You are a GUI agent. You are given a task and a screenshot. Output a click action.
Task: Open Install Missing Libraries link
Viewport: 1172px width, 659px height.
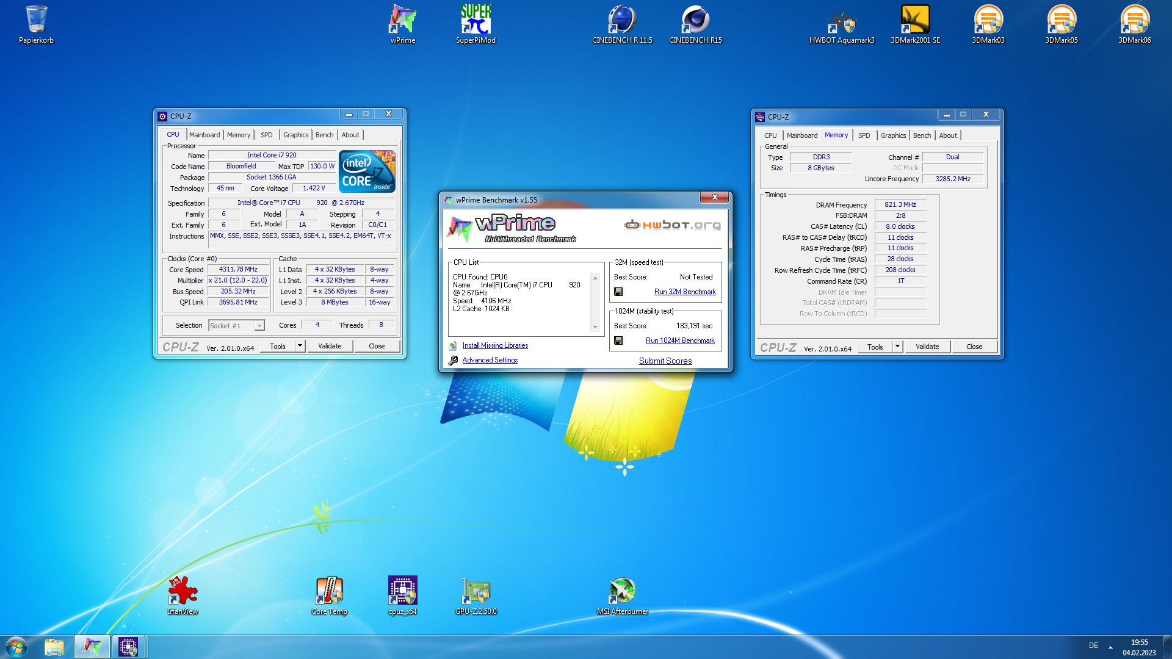(x=495, y=345)
